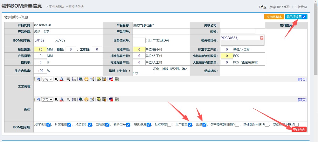Toggle 生产数量 display checkbox
Image resolution: width=318 pixels, height=142 pixels.
pos(190,125)
